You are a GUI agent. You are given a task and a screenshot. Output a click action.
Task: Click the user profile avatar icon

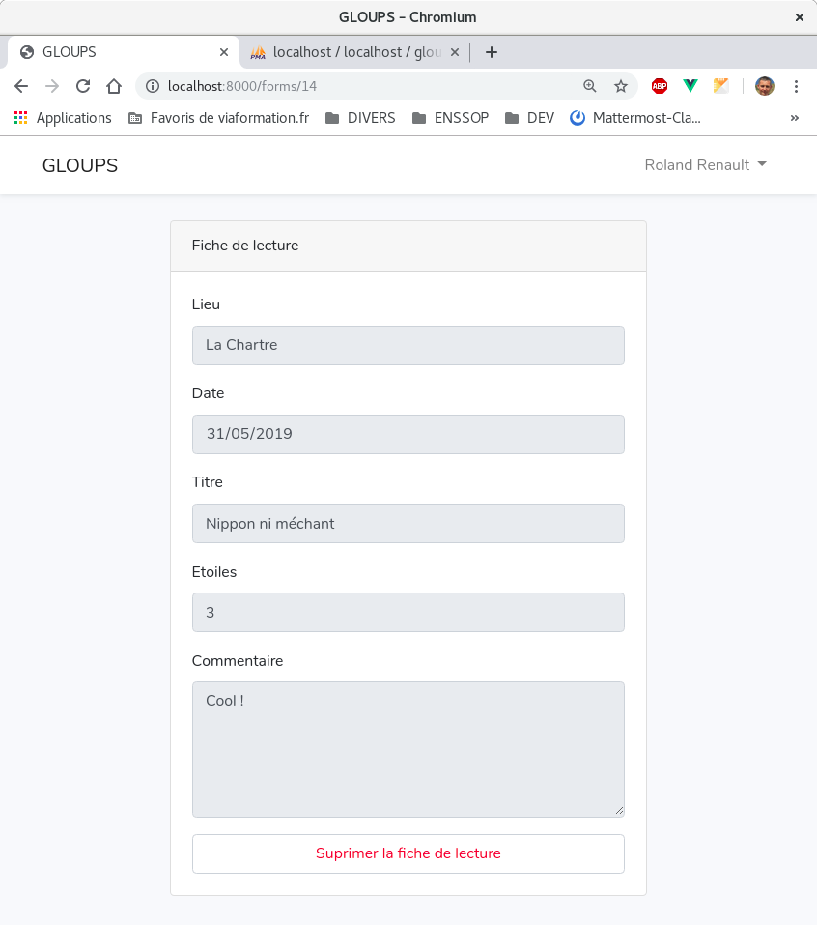tap(765, 86)
